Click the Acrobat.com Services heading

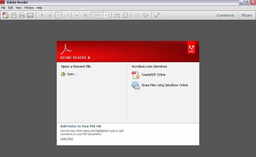149,66
